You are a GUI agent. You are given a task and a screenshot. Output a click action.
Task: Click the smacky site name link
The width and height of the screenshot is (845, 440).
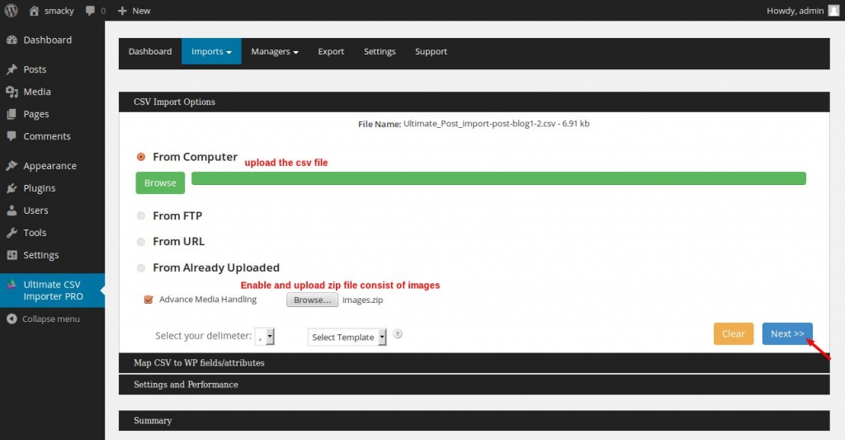click(x=59, y=11)
